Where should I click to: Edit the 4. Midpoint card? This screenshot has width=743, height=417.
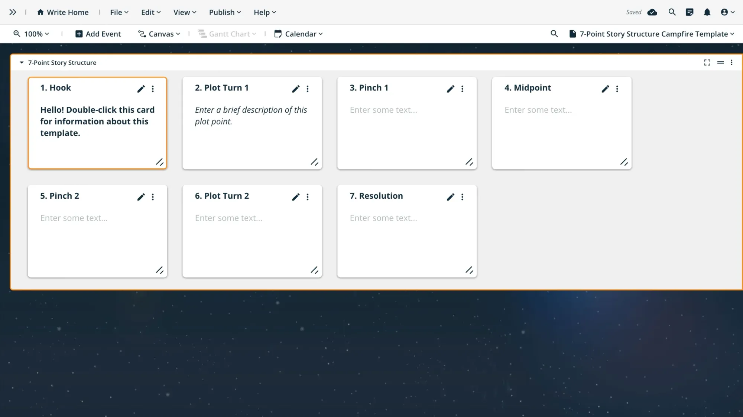[605, 89]
